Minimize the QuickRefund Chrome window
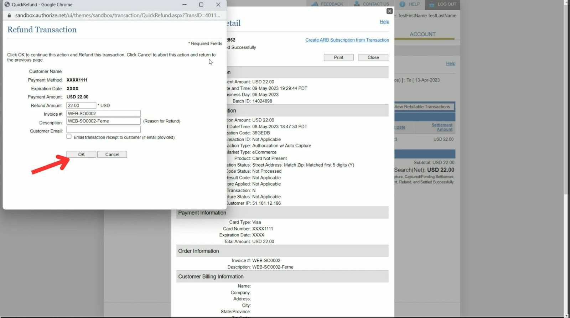Image resolution: width=570 pixels, height=318 pixels. 185,5
